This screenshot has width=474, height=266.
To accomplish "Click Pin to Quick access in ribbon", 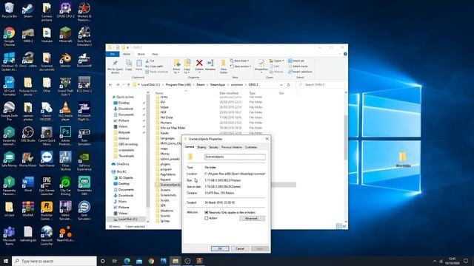I will pyautogui.click(x=115, y=66).
